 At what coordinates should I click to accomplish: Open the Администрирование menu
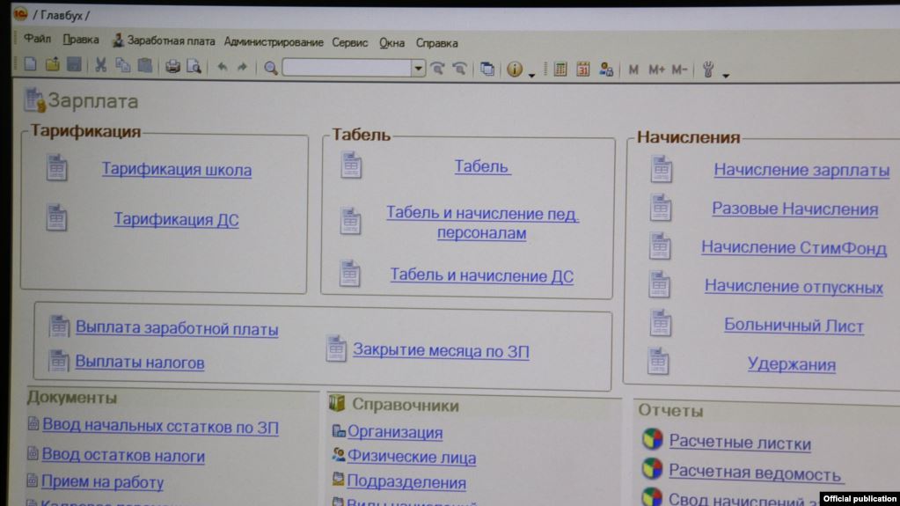tap(274, 42)
